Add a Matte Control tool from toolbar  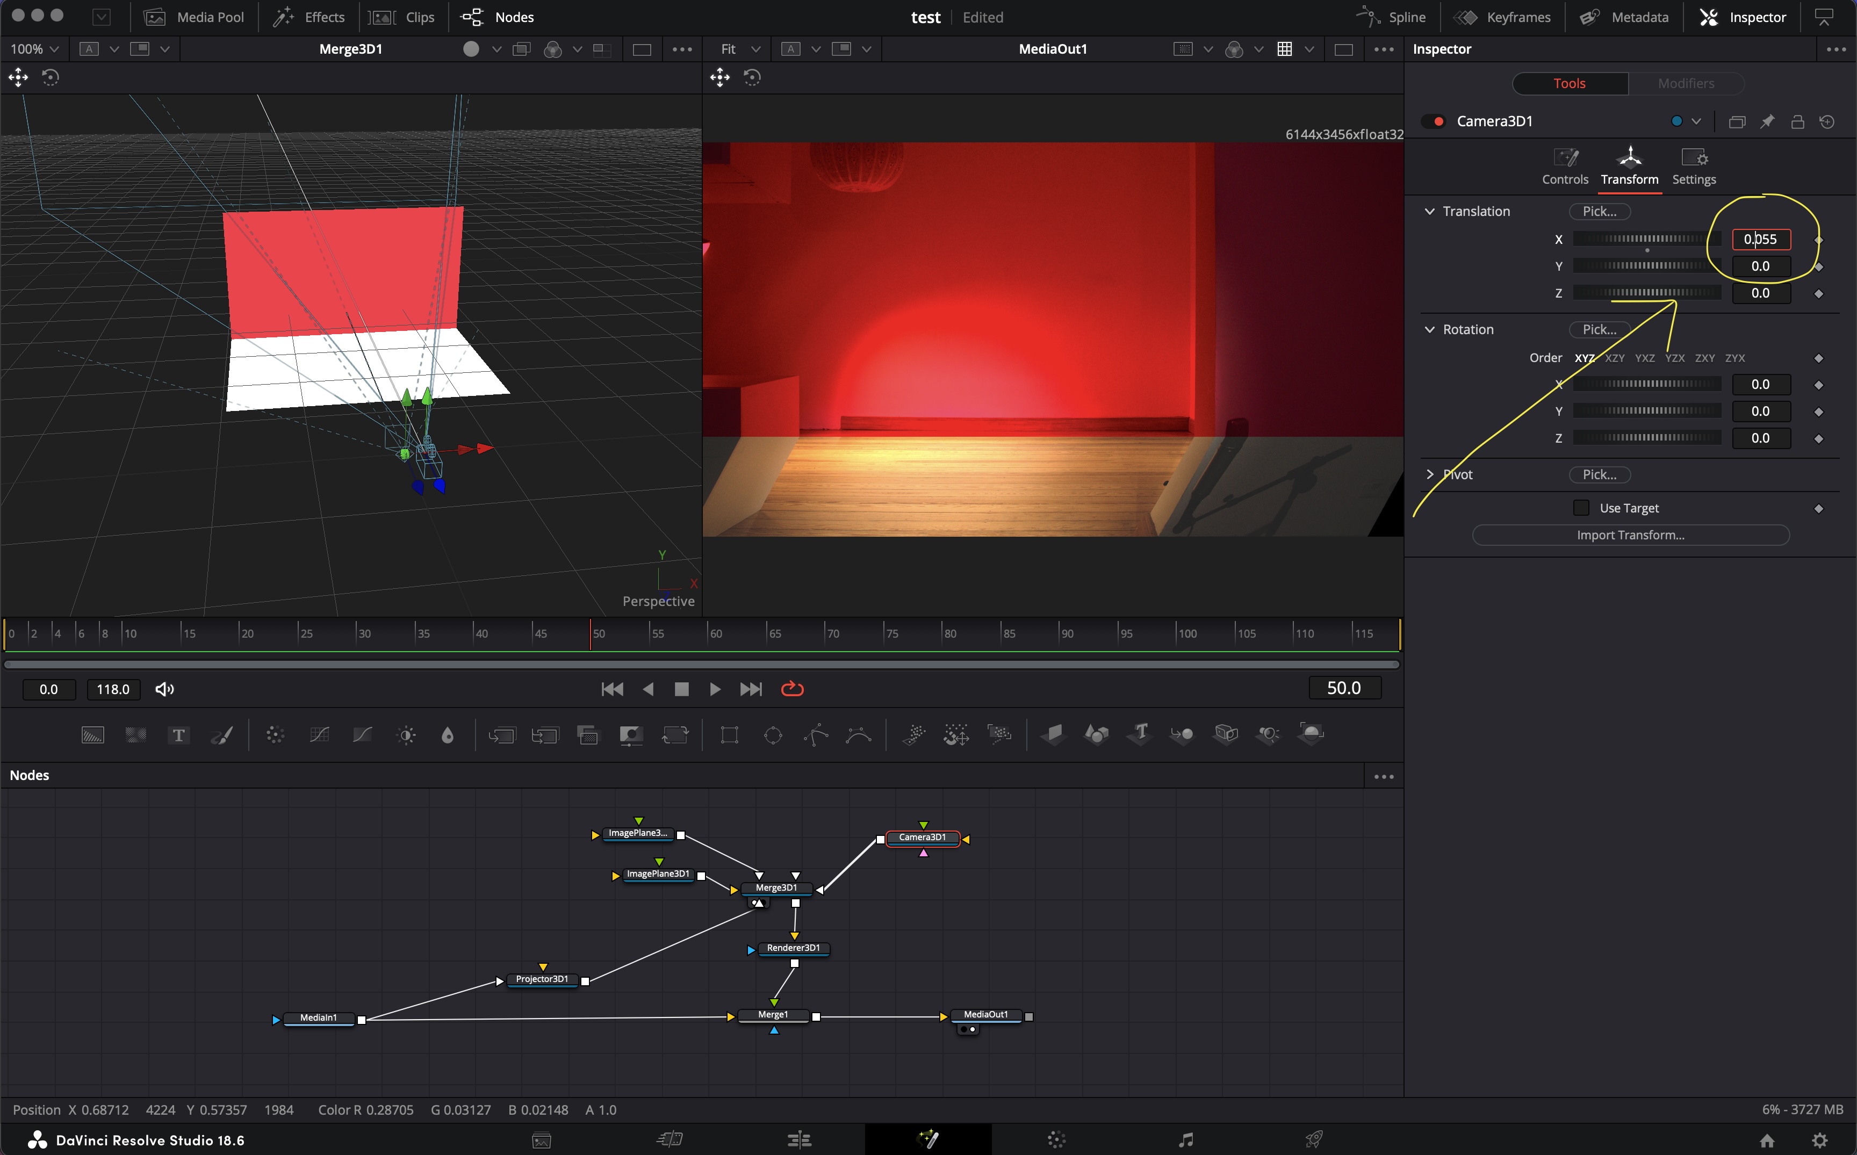tap(631, 735)
